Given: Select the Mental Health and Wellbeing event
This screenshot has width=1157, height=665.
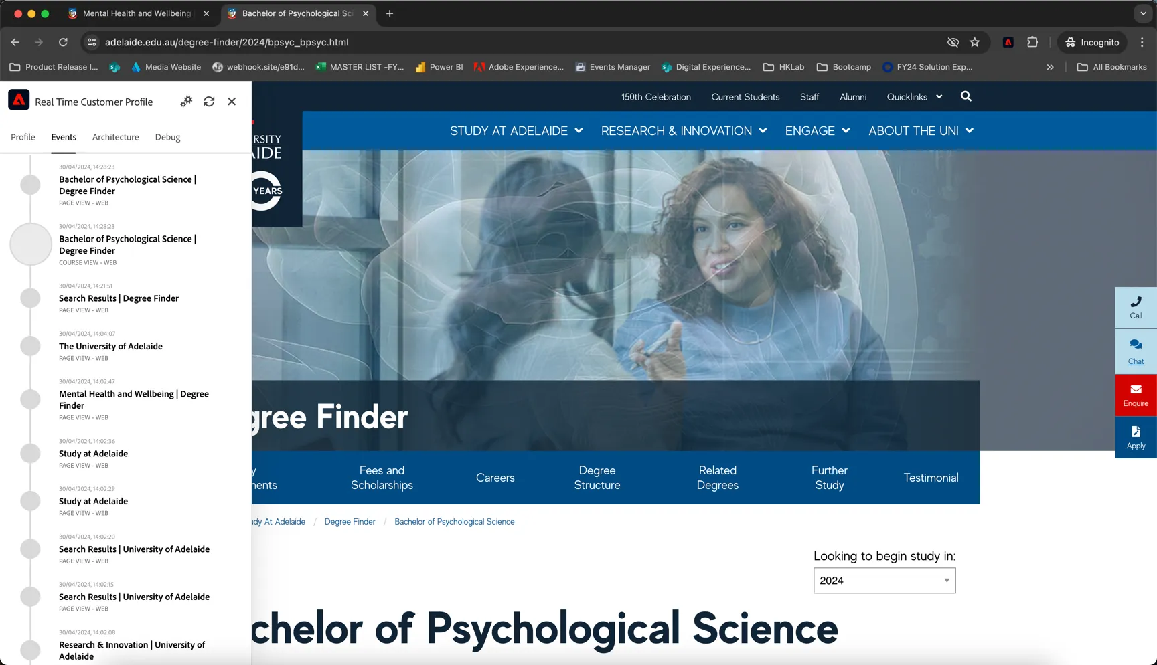Looking at the screenshot, I should point(134,399).
